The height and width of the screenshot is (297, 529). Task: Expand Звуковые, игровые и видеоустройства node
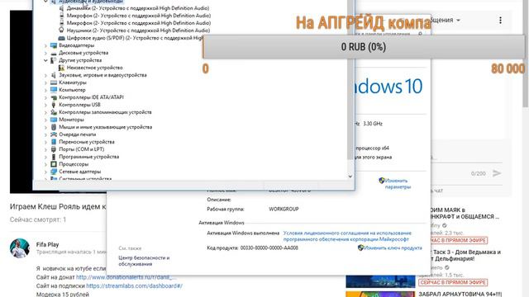(45, 75)
